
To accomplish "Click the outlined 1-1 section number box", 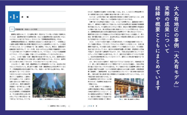I will 12,29.
